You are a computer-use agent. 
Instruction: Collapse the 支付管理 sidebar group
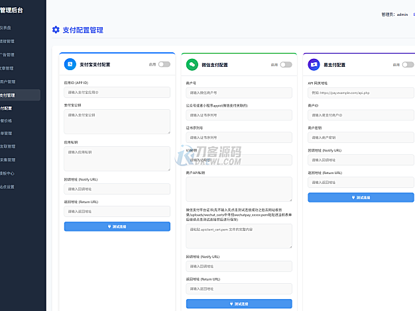(19, 95)
